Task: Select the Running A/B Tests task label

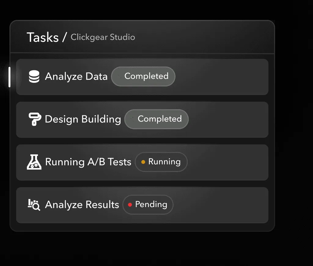Action: coord(88,162)
